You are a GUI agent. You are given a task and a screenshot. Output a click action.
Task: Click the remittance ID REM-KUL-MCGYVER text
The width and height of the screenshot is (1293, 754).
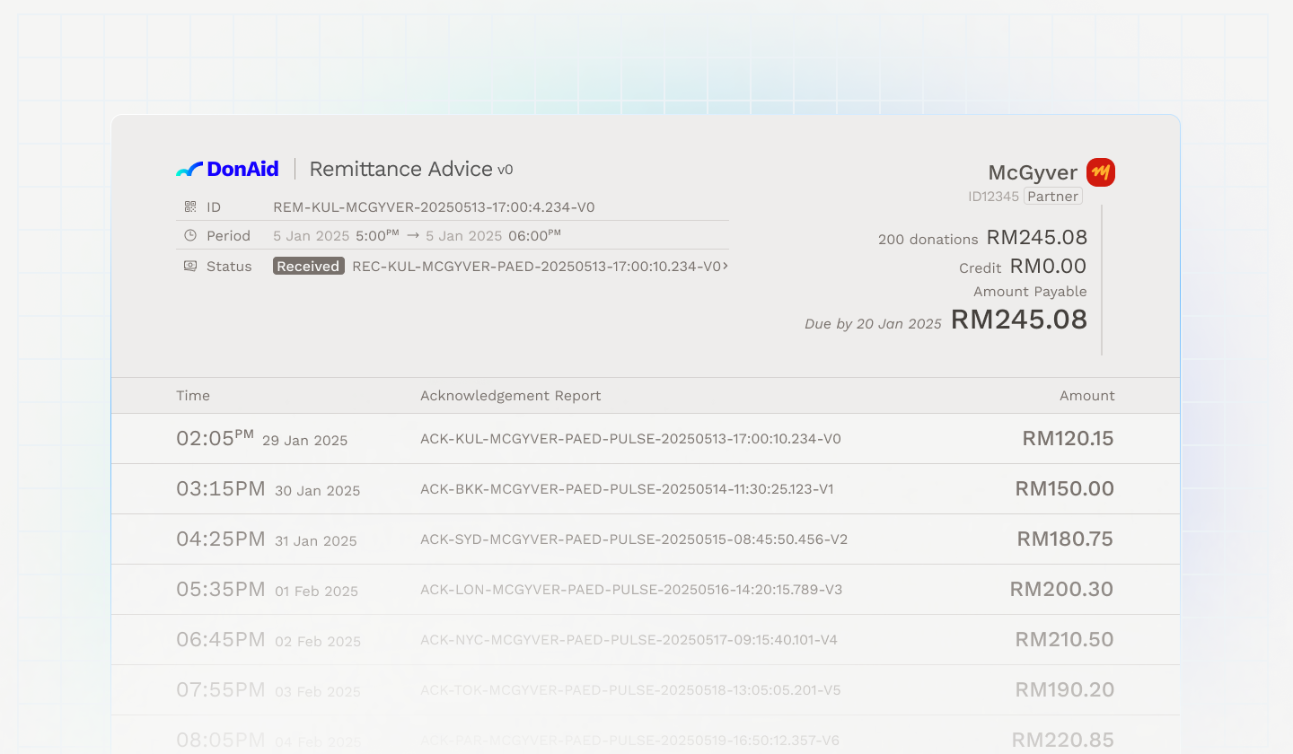pyautogui.click(x=434, y=207)
